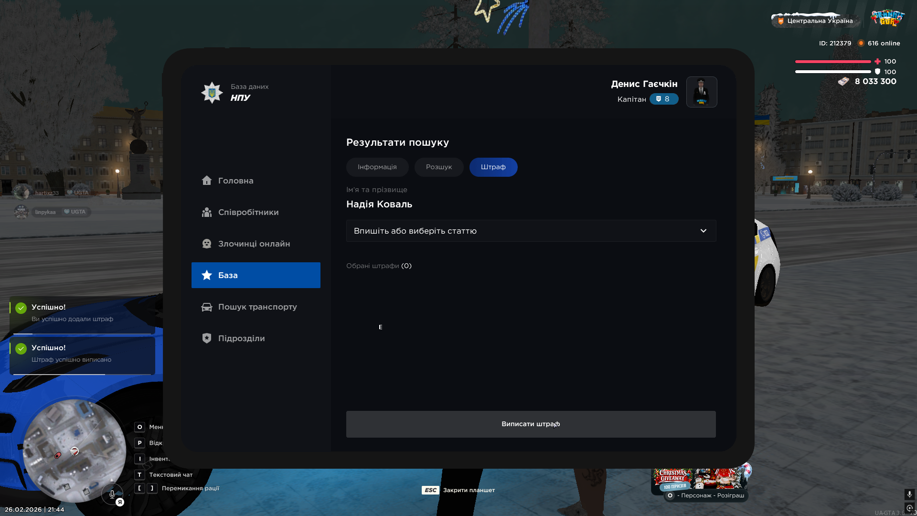Screen dimensions: 917x516
Task: Click the Головна home icon
Action: [x=206, y=181]
